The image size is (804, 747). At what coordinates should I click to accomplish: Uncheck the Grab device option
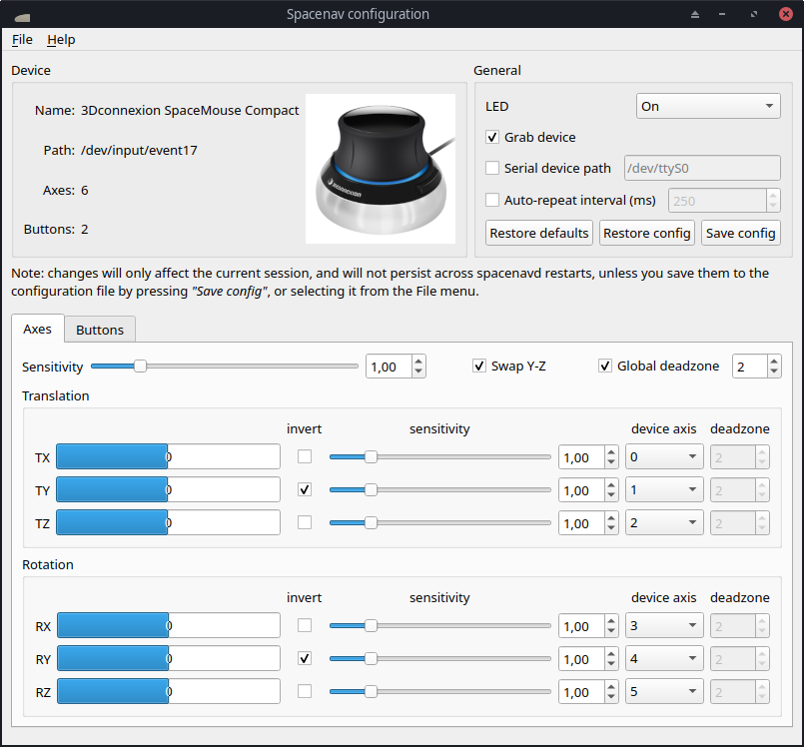[492, 137]
